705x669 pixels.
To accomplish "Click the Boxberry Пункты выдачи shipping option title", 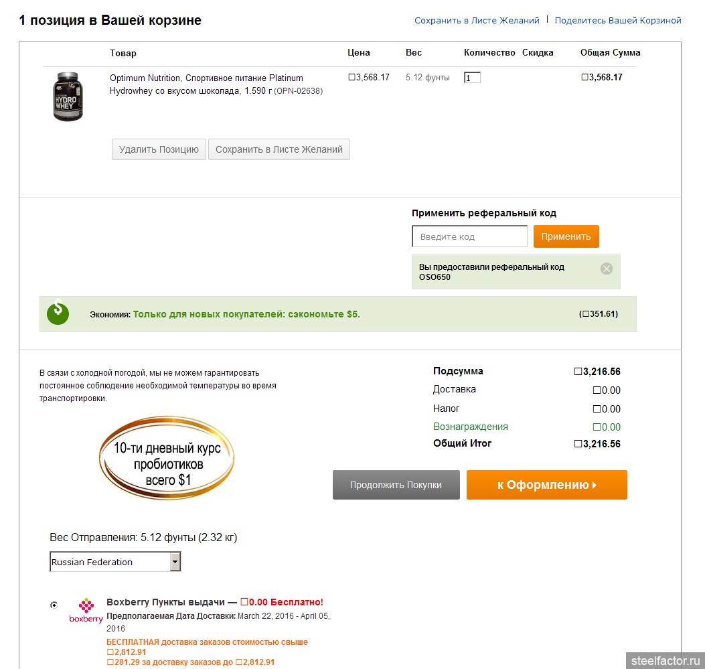I will pos(165,602).
